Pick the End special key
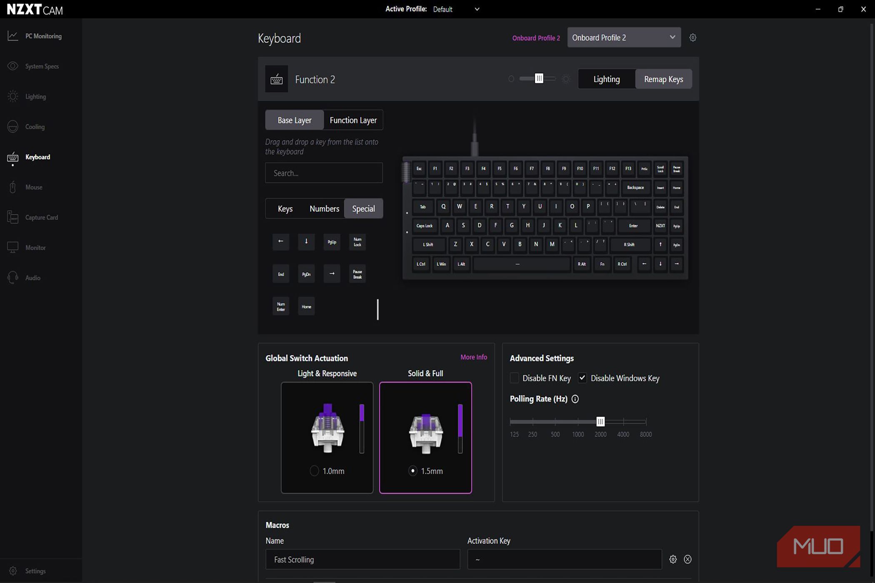Screen dimensions: 875x583 [x=281, y=274]
